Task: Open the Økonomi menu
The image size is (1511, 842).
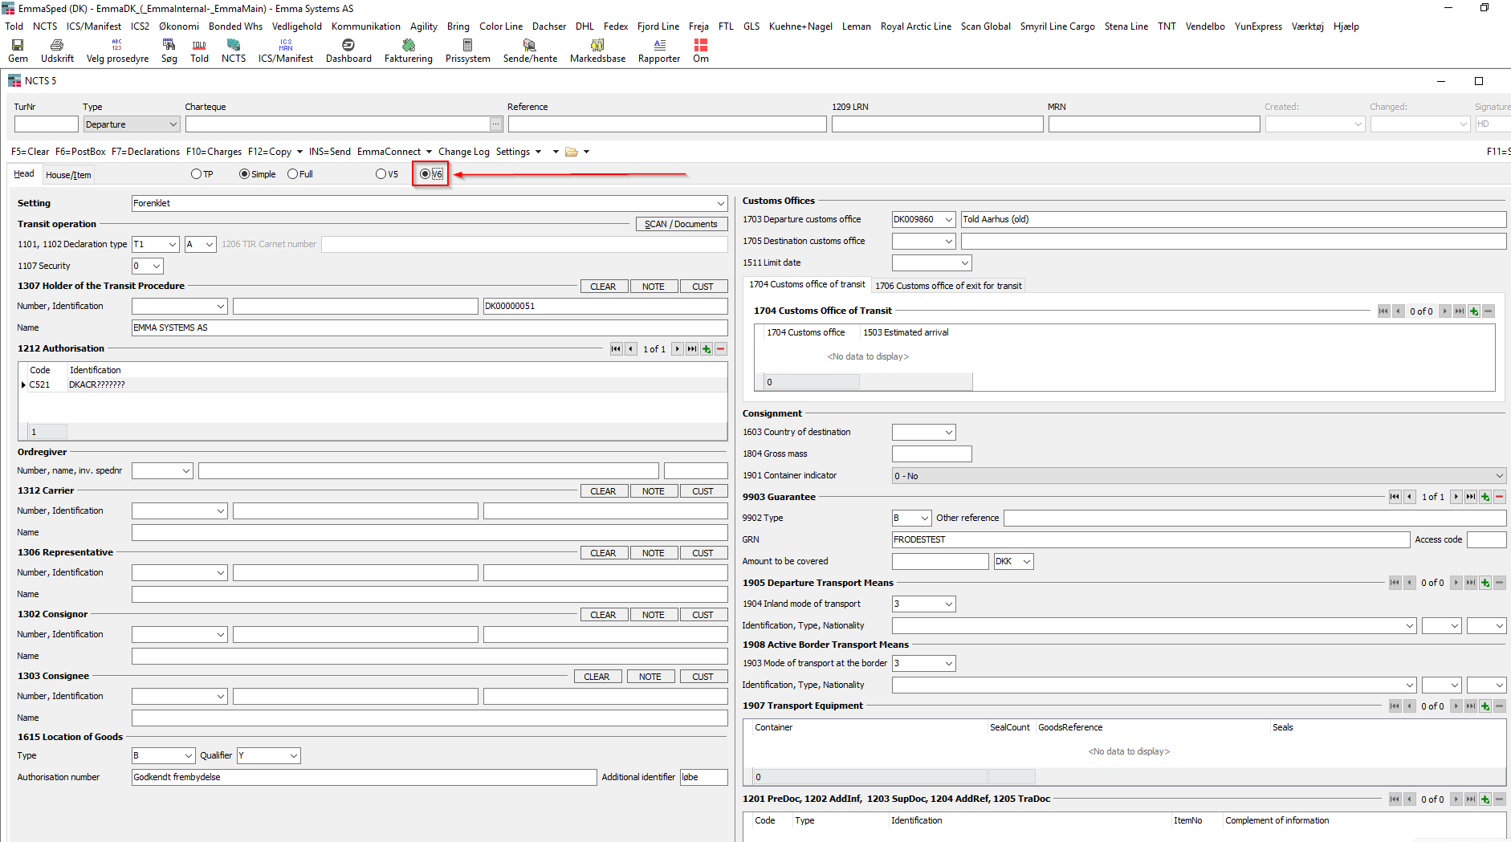Action: [x=179, y=26]
